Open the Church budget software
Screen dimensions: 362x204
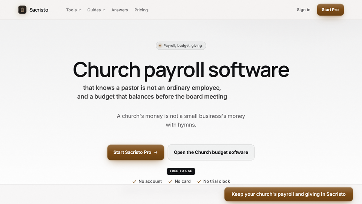pos(211,152)
